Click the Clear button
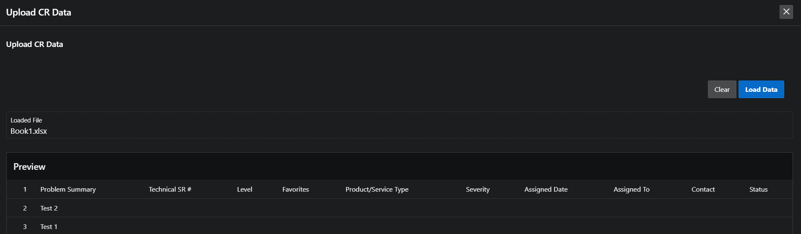Viewport: 801px width, 234px height. [x=722, y=89]
